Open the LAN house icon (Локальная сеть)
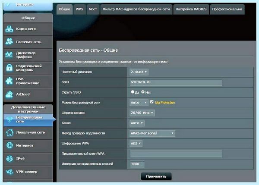The image size is (259, 185). pos(9,132)
